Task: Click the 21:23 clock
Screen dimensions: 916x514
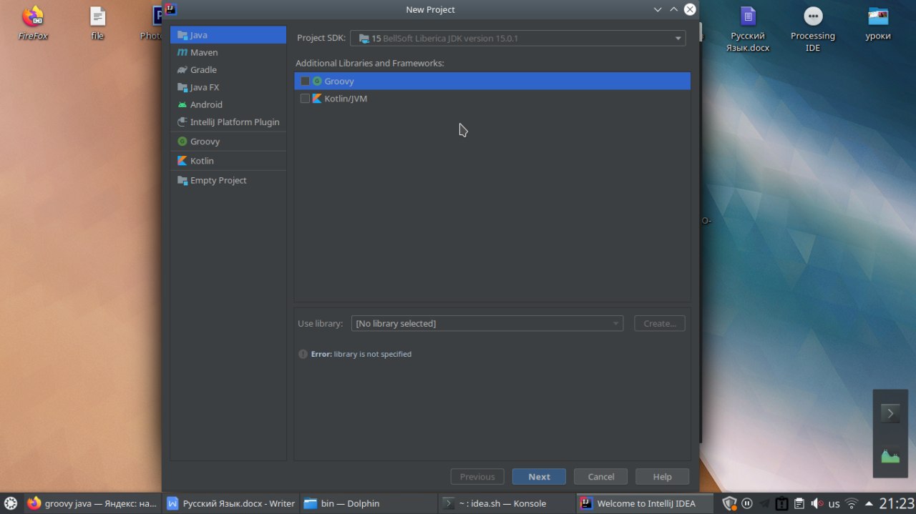Action: click(897, 503)
